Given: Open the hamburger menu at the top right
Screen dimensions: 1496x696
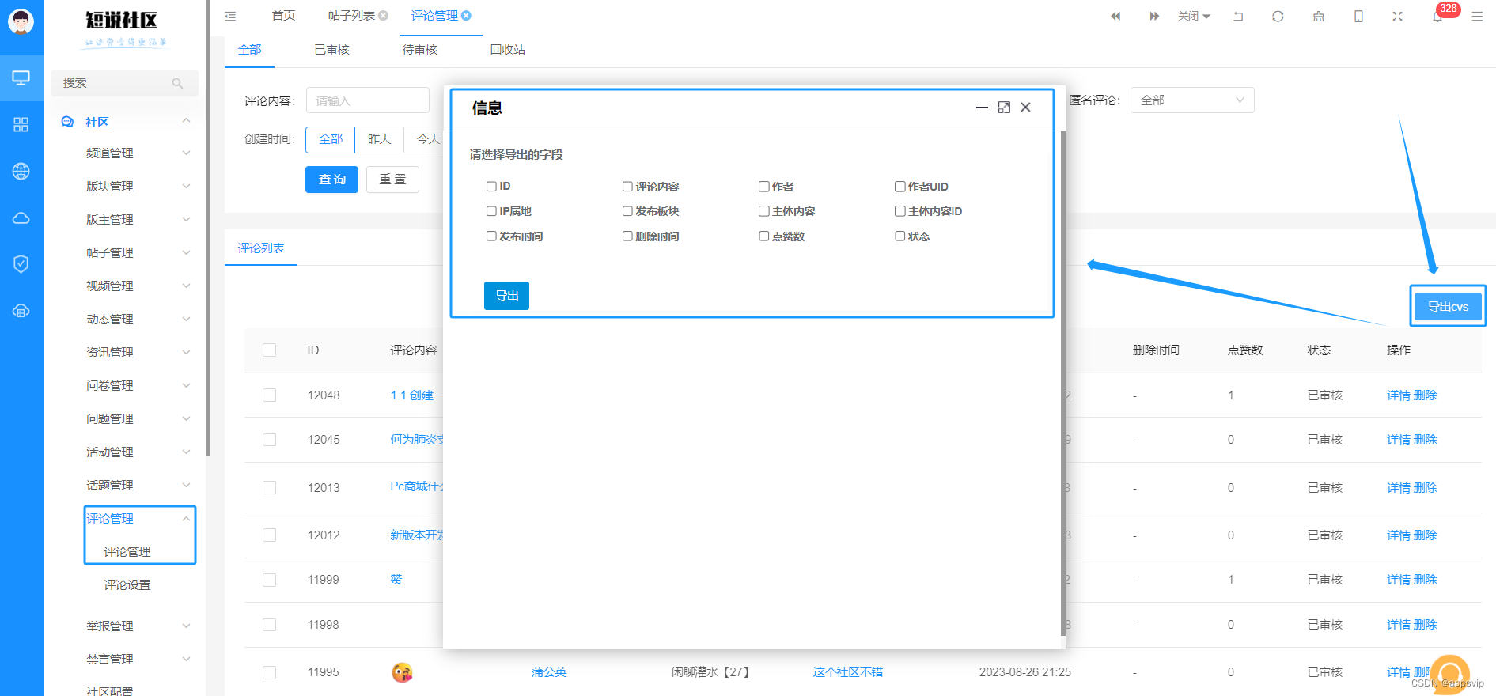Looking at the screenshot, I should pos(1477,16).
